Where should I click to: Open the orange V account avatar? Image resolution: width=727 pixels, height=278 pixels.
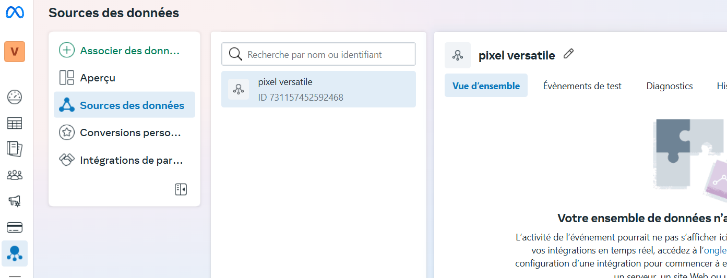coord(15,52)
